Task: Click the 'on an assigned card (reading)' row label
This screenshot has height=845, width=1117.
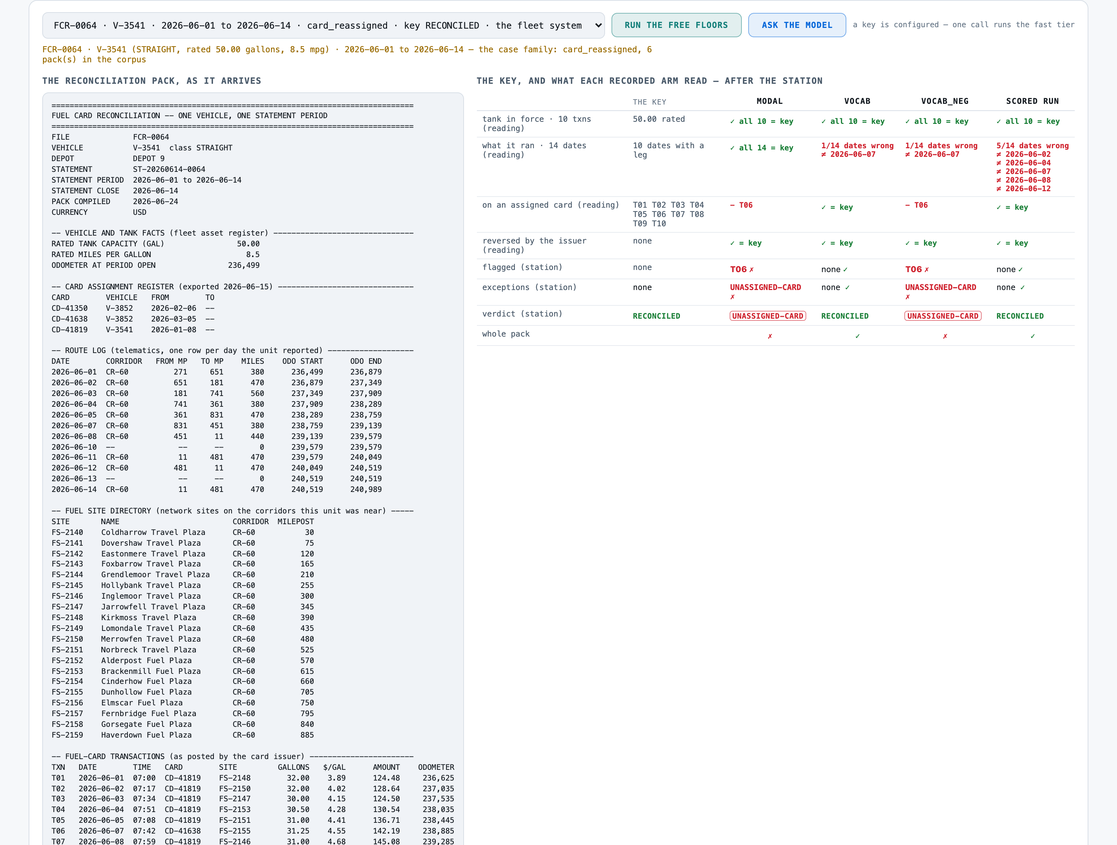Action: tap(550, 205)
